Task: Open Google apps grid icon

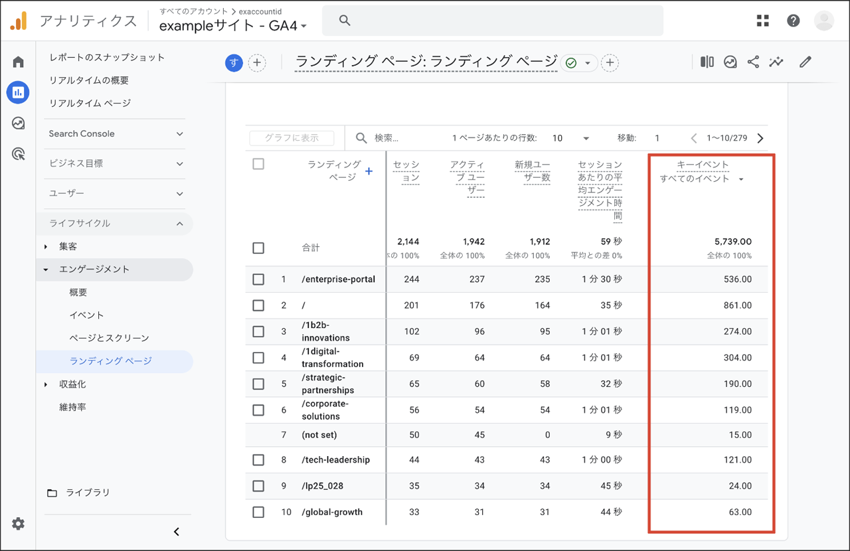Action: [x=762, y=21]
